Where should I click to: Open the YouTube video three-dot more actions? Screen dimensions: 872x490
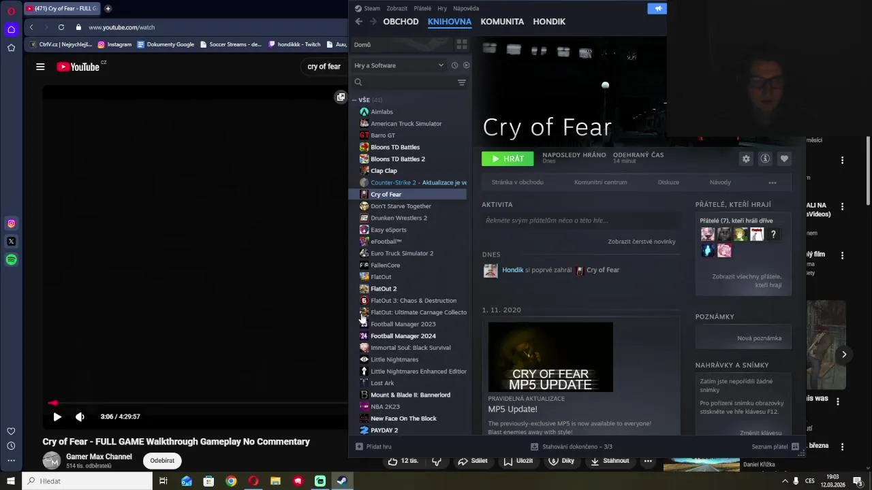(648, 461)
